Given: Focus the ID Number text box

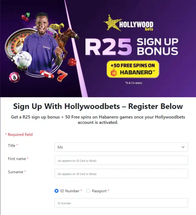Looking at the screenshot, I should 121,203.
